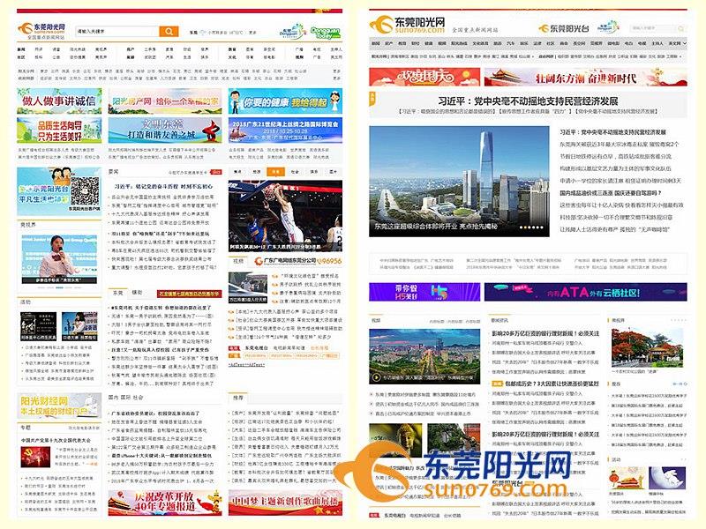706x529 pixels.
Task: Click the keyword search input field
Action: point(116,32)
